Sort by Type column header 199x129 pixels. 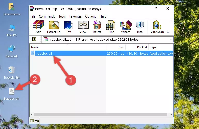coord(161,47)
